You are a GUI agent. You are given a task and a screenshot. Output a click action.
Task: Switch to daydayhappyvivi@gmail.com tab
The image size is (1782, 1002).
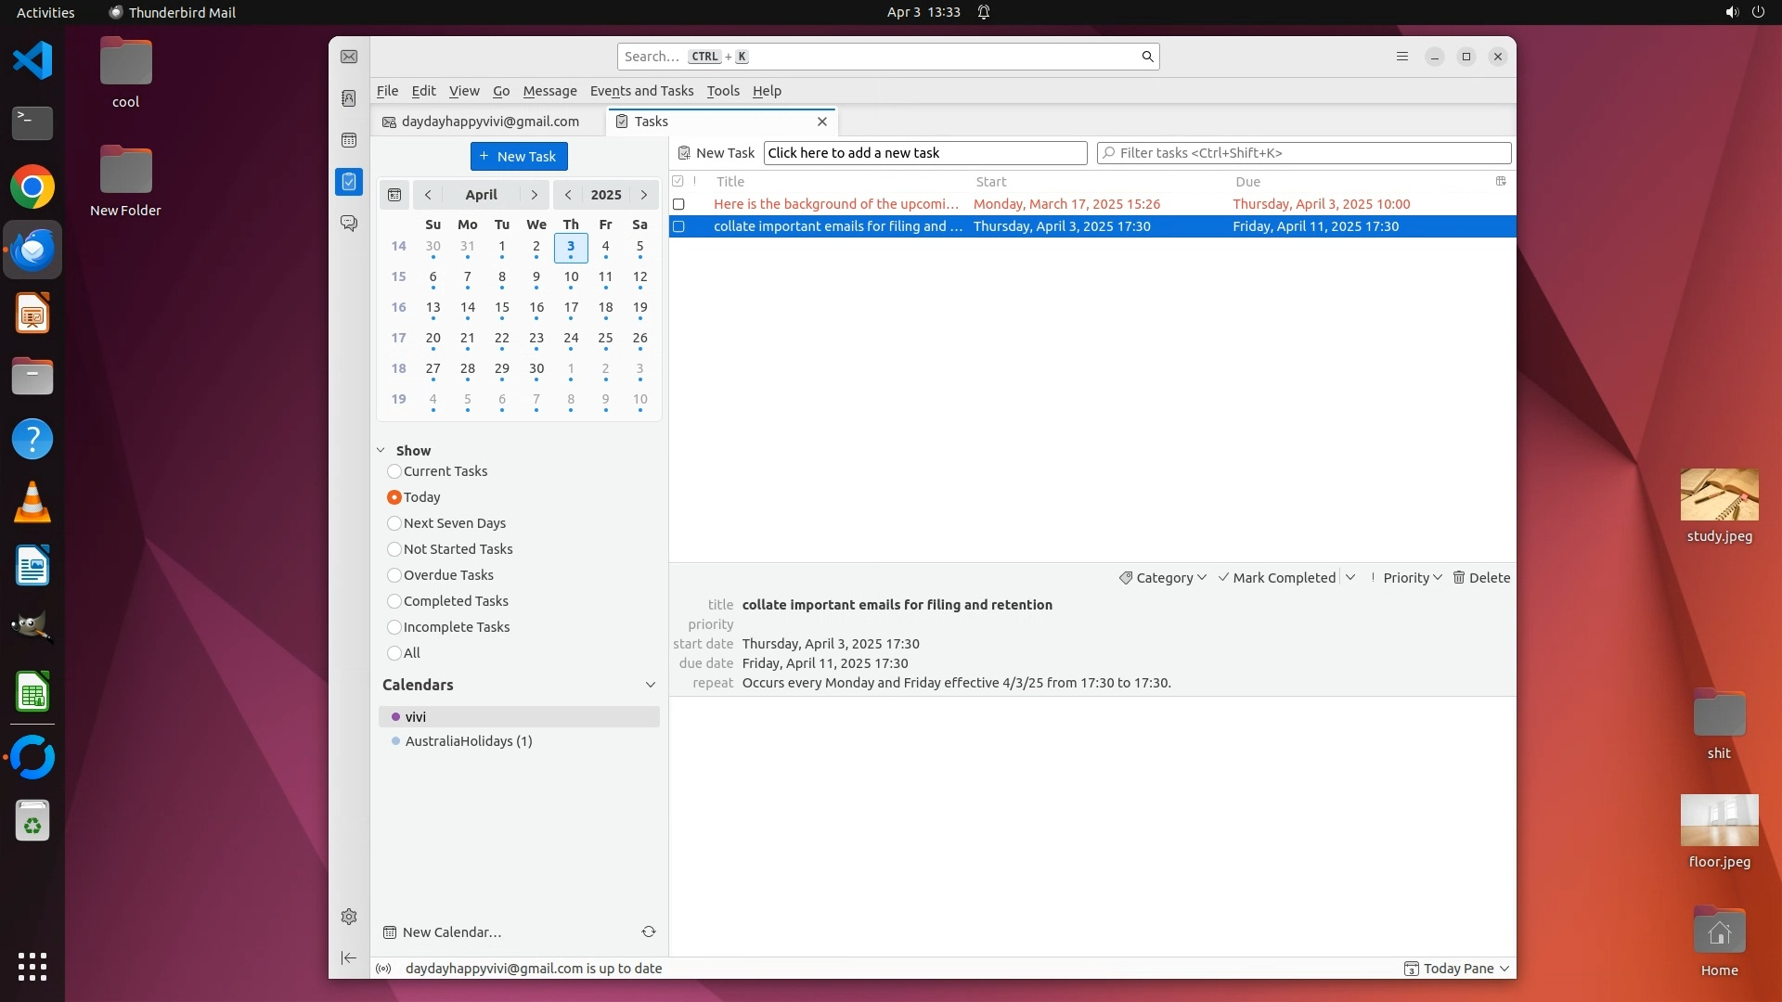488,122
